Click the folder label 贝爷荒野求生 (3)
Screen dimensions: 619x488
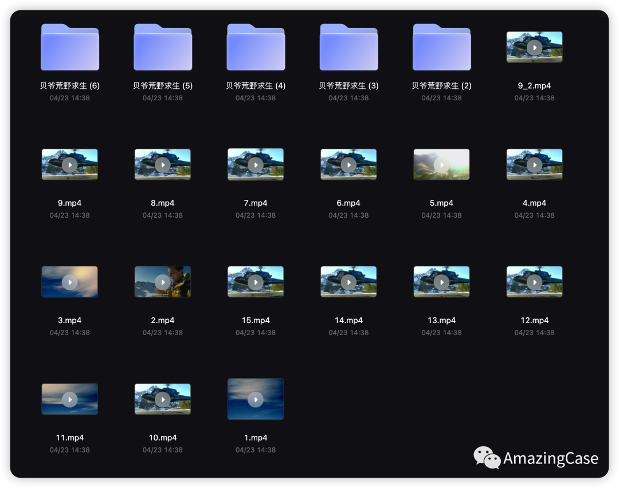coord(348,85)
